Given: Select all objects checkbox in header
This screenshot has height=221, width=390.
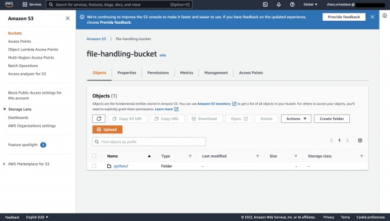Looking at the screenshot, I should pos(94,156).
